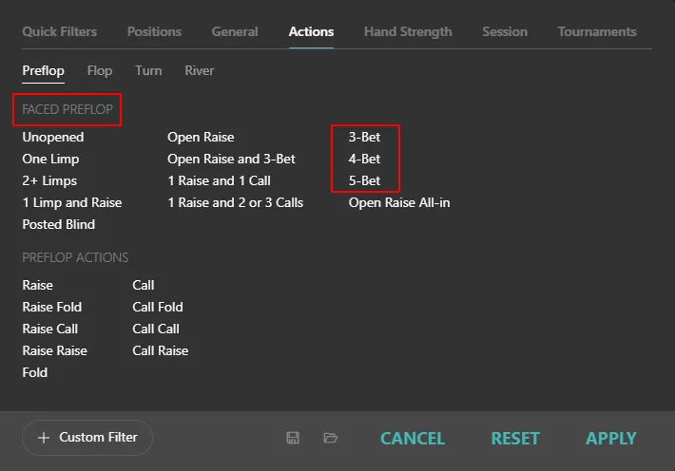Image resolution: width=675 pixels, height=471 pixels.
Task: Switch to the River sub-tab
Action: [200, 70]
